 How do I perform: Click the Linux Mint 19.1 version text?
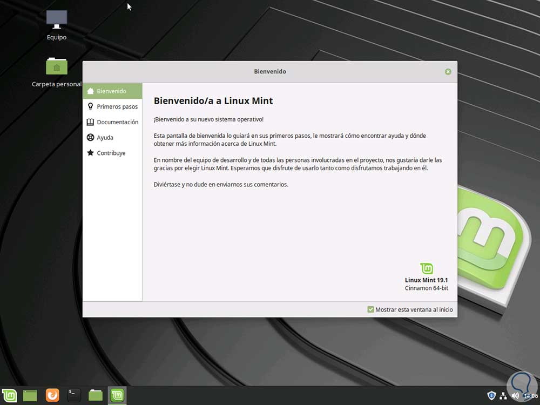[427, 280]
